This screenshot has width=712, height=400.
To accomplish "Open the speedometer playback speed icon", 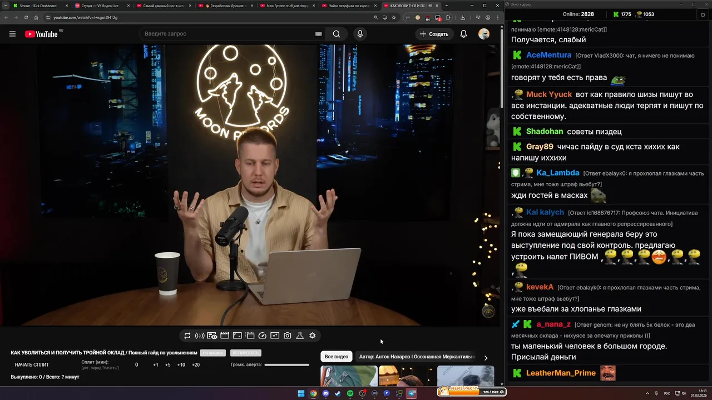I will 263,336.
